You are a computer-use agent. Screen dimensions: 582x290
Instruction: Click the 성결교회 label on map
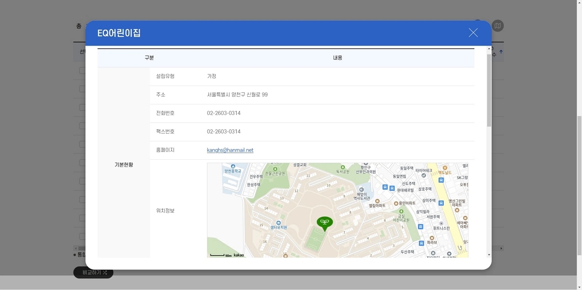pyautogui.click(x=300, y=165)
